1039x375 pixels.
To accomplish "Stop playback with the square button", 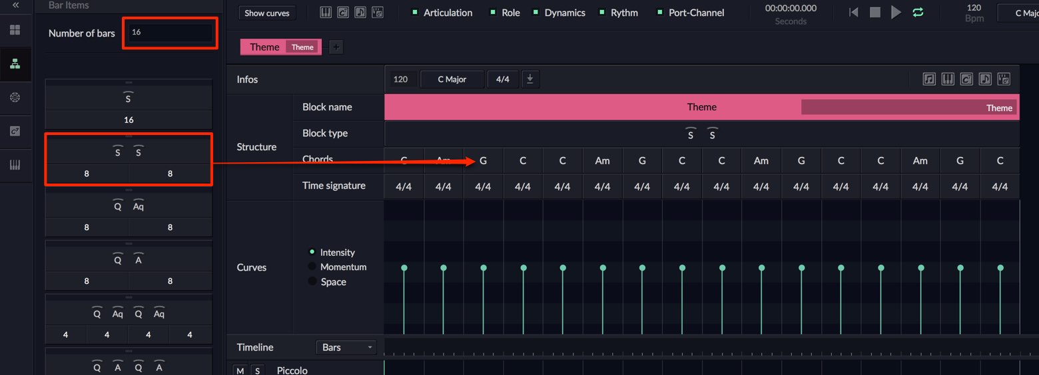I will [875, 13].
